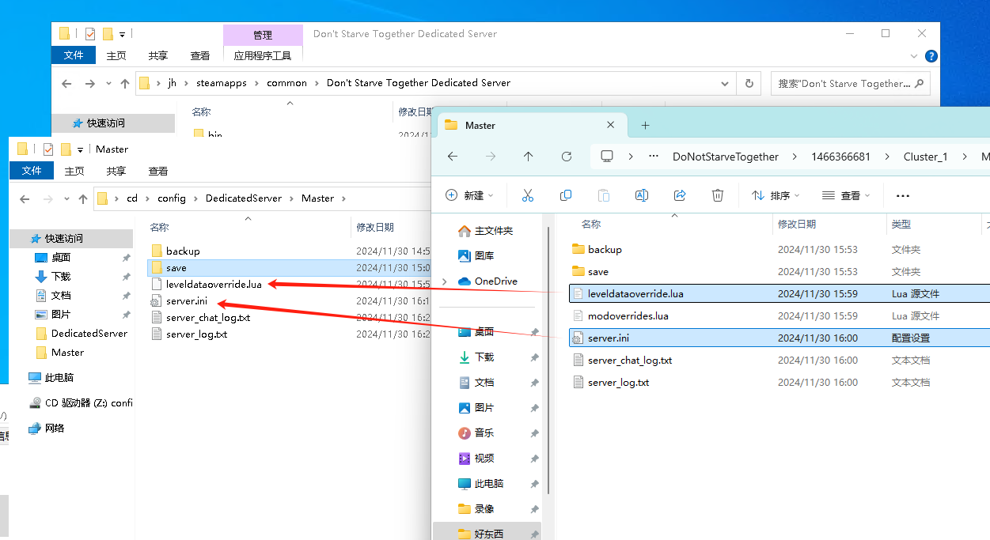Expand hidden breadcrumb ellipsis in right address bar

click(654, 157)
